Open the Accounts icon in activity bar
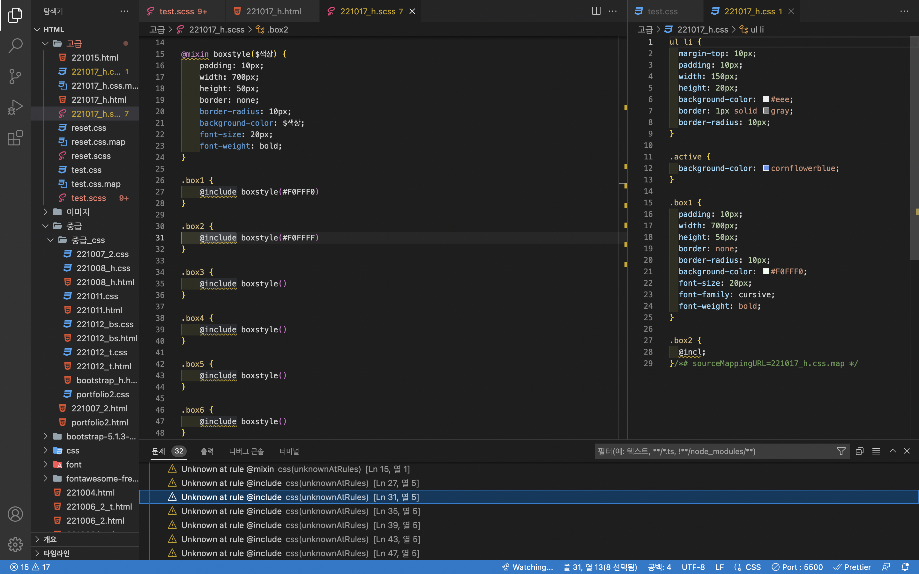Image resolution: width=919 pixels, height=574 pixels. pos(15,514)
